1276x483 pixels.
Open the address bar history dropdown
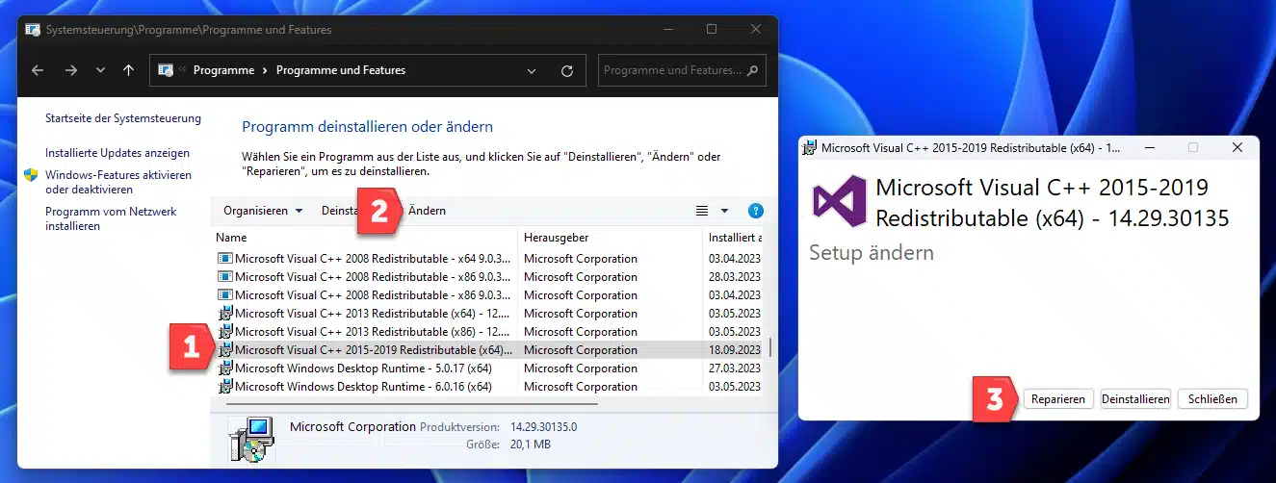[532, 70]
